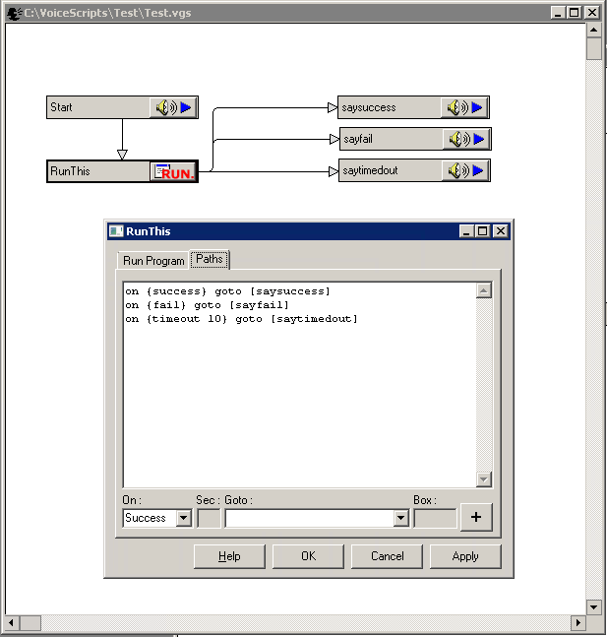The image size is (607, 637).
Task: Click the Apply button
Action: (x=465, y=556)
